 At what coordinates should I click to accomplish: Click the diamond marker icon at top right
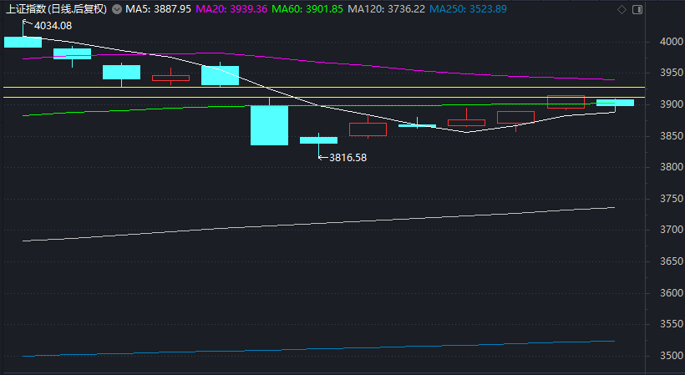[x=621, y=9]
